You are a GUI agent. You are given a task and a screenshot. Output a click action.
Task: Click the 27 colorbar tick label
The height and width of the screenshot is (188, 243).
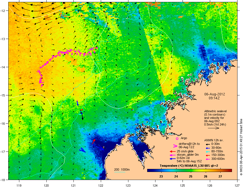[220, 176]
